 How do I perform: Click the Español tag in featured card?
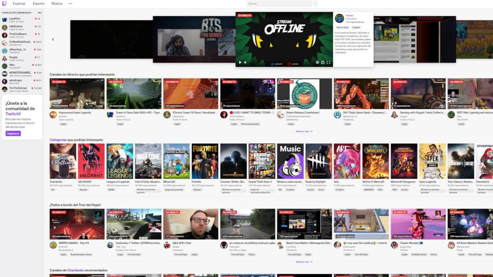click(356, 27)
